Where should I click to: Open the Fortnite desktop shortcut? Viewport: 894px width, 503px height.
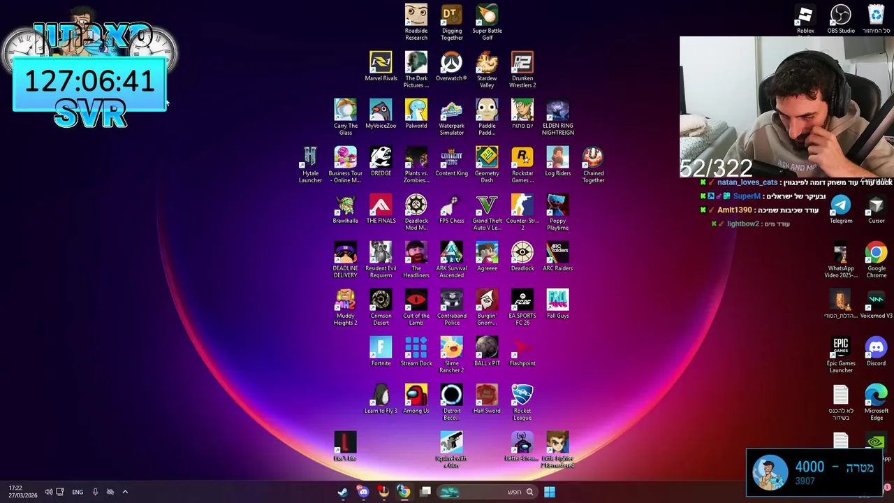tap(381, 351)
